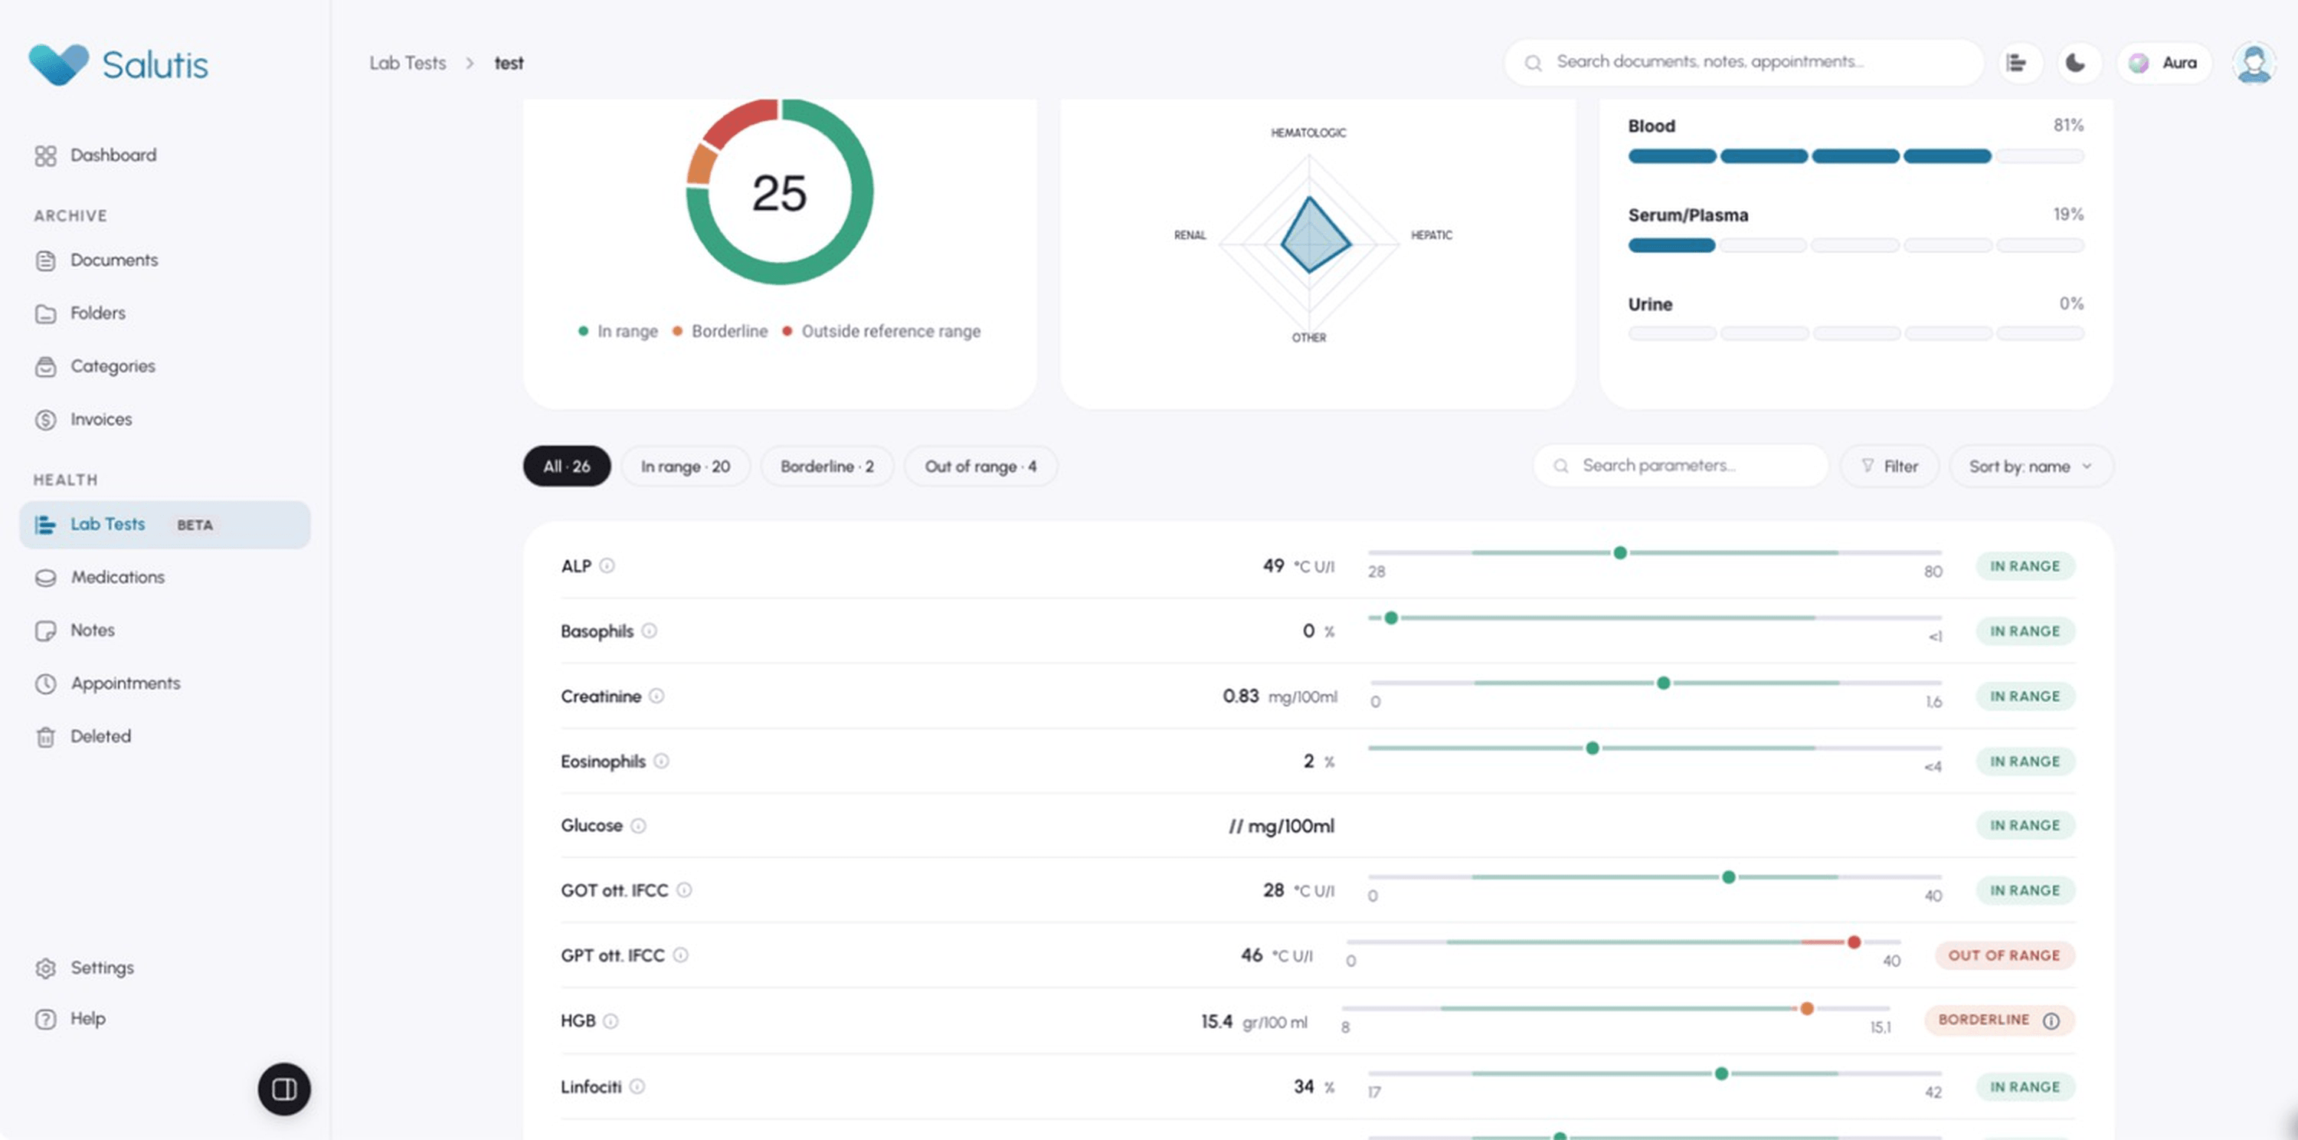The width and height of the screenshot is (2298, 1140).
Task: Show info for Basophils parameter
Action: [x=650, y=631]
